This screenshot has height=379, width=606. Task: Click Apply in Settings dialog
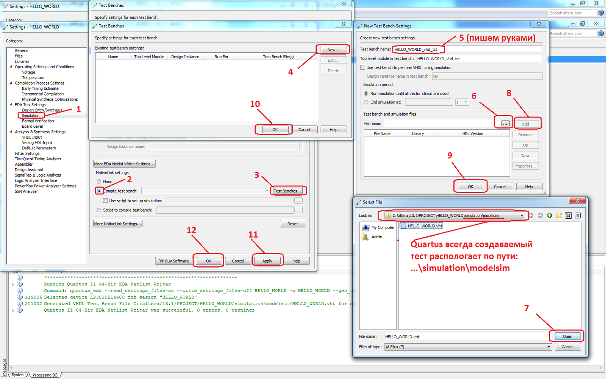click(267, 261)
